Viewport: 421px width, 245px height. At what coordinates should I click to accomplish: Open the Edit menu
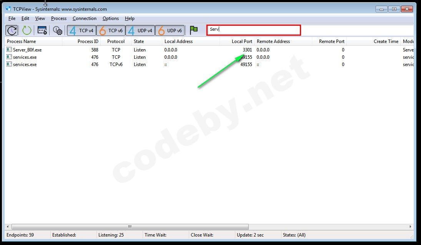coord(25,18)
